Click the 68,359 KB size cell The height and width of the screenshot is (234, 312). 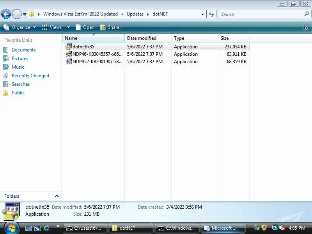point(236,61)
